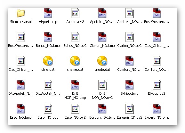
Task: Select the BestWestern file with BMP icon
Action: click(157, 13)
